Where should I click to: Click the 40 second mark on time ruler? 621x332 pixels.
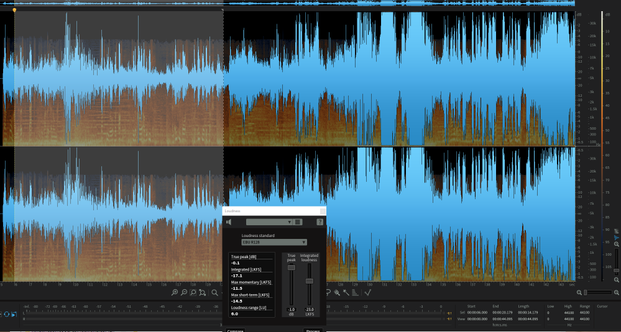click(518, 284)
